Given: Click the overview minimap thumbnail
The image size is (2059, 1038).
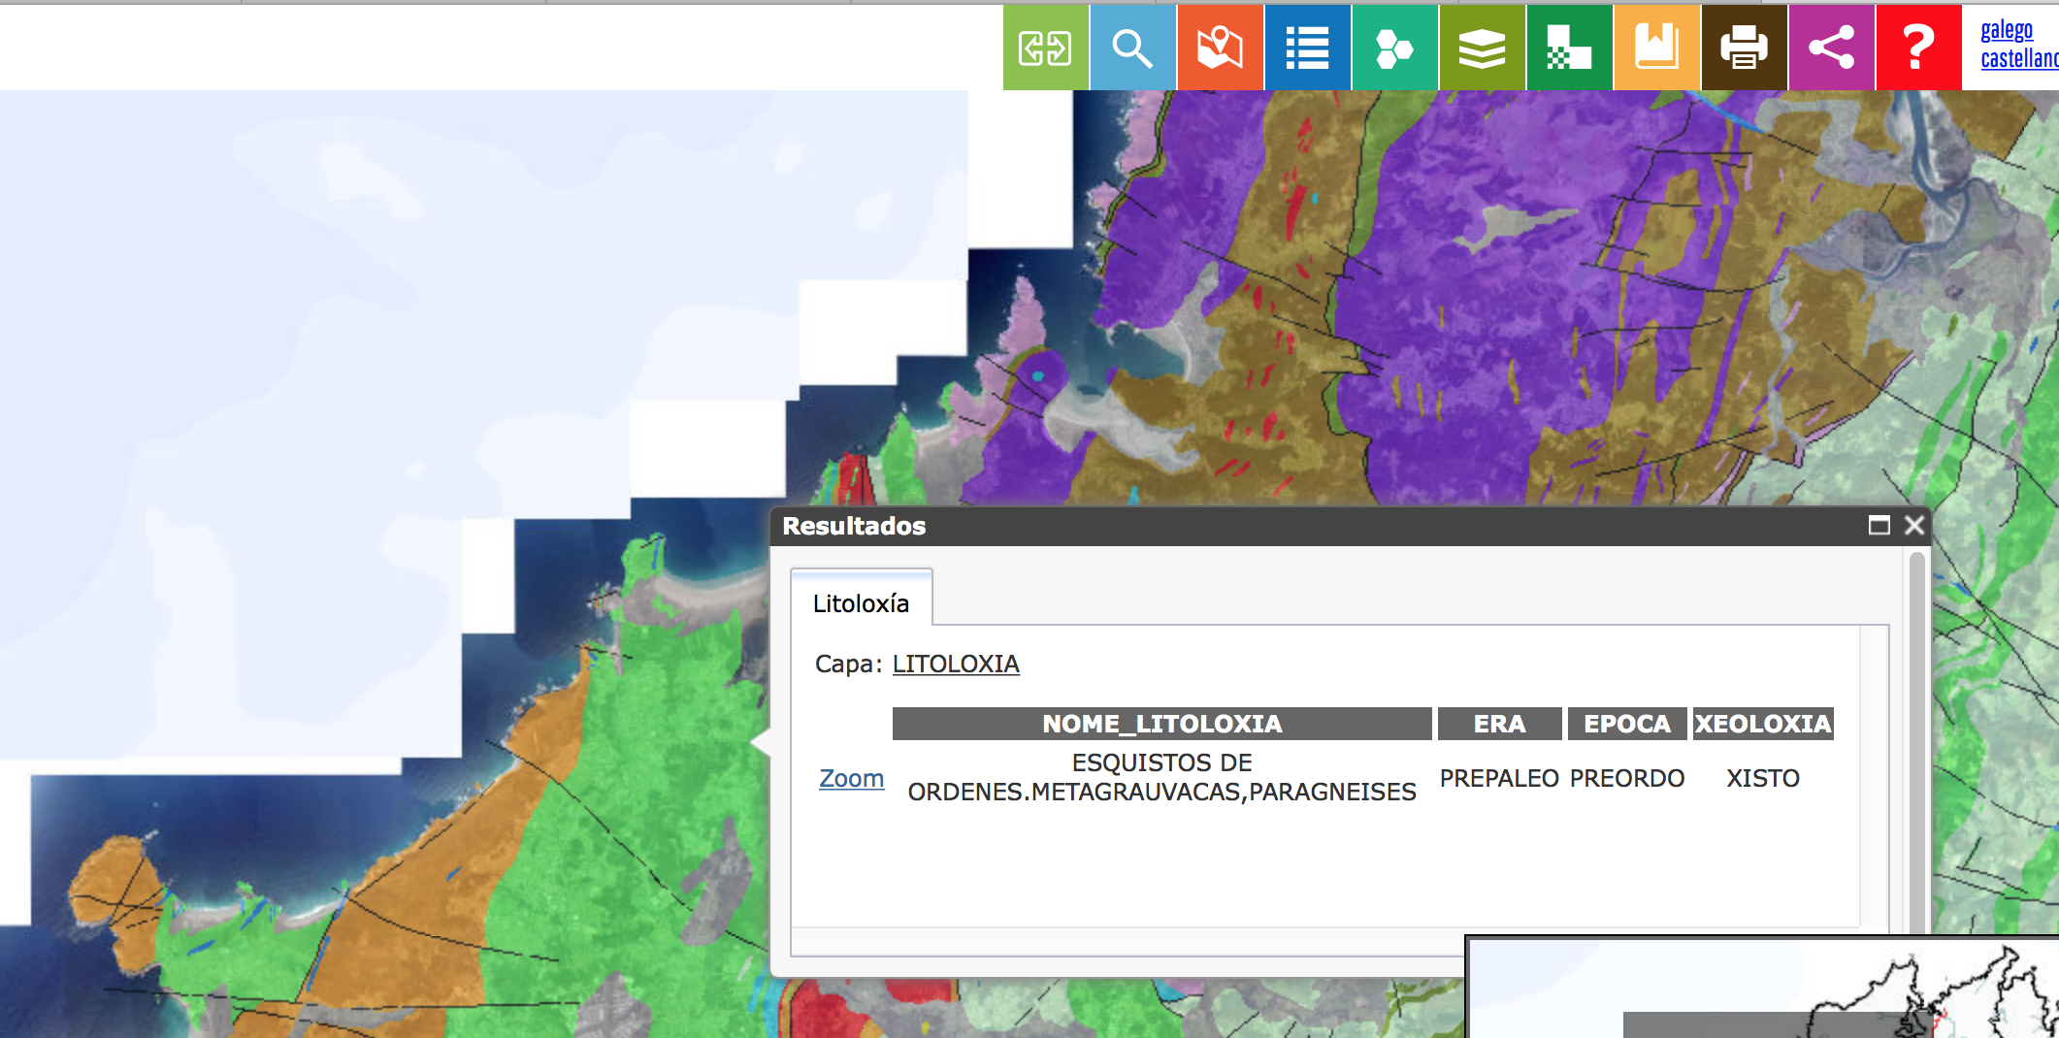Looking at the screenshot, I should point(1762,988).
